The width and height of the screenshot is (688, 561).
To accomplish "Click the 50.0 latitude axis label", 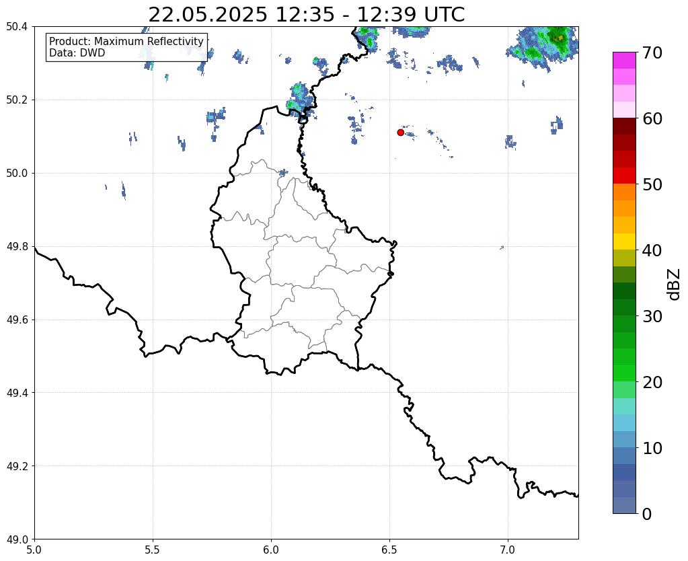I will coord(17,174).
